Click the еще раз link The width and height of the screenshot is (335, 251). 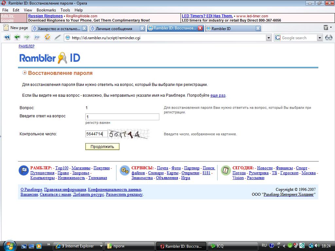pos(218,95)
